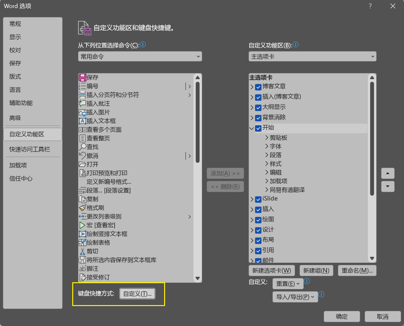Pick the 绘制表格 table icon
Screen dimensions: 404x326
pyautogui.click(x=83, y=243)
